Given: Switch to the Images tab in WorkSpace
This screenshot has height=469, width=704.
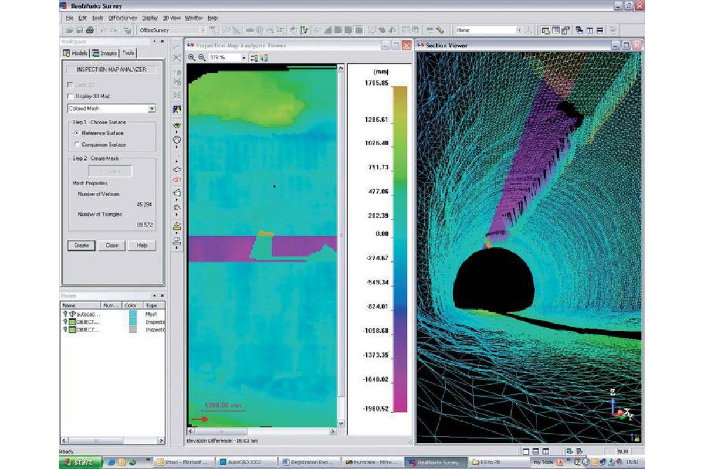Looking at the screenshot, I should point(104,53).
